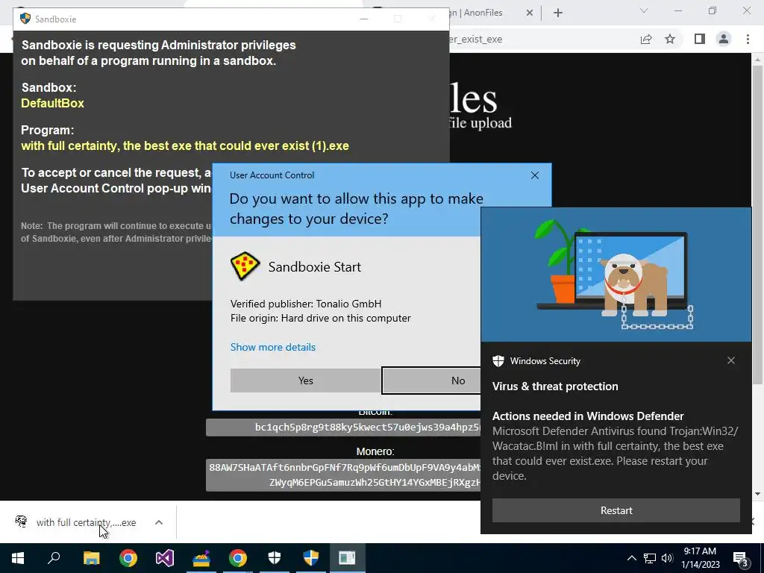Click the Sandboxie window title shield icon
The image size is (764, 573).
point(25,19)
